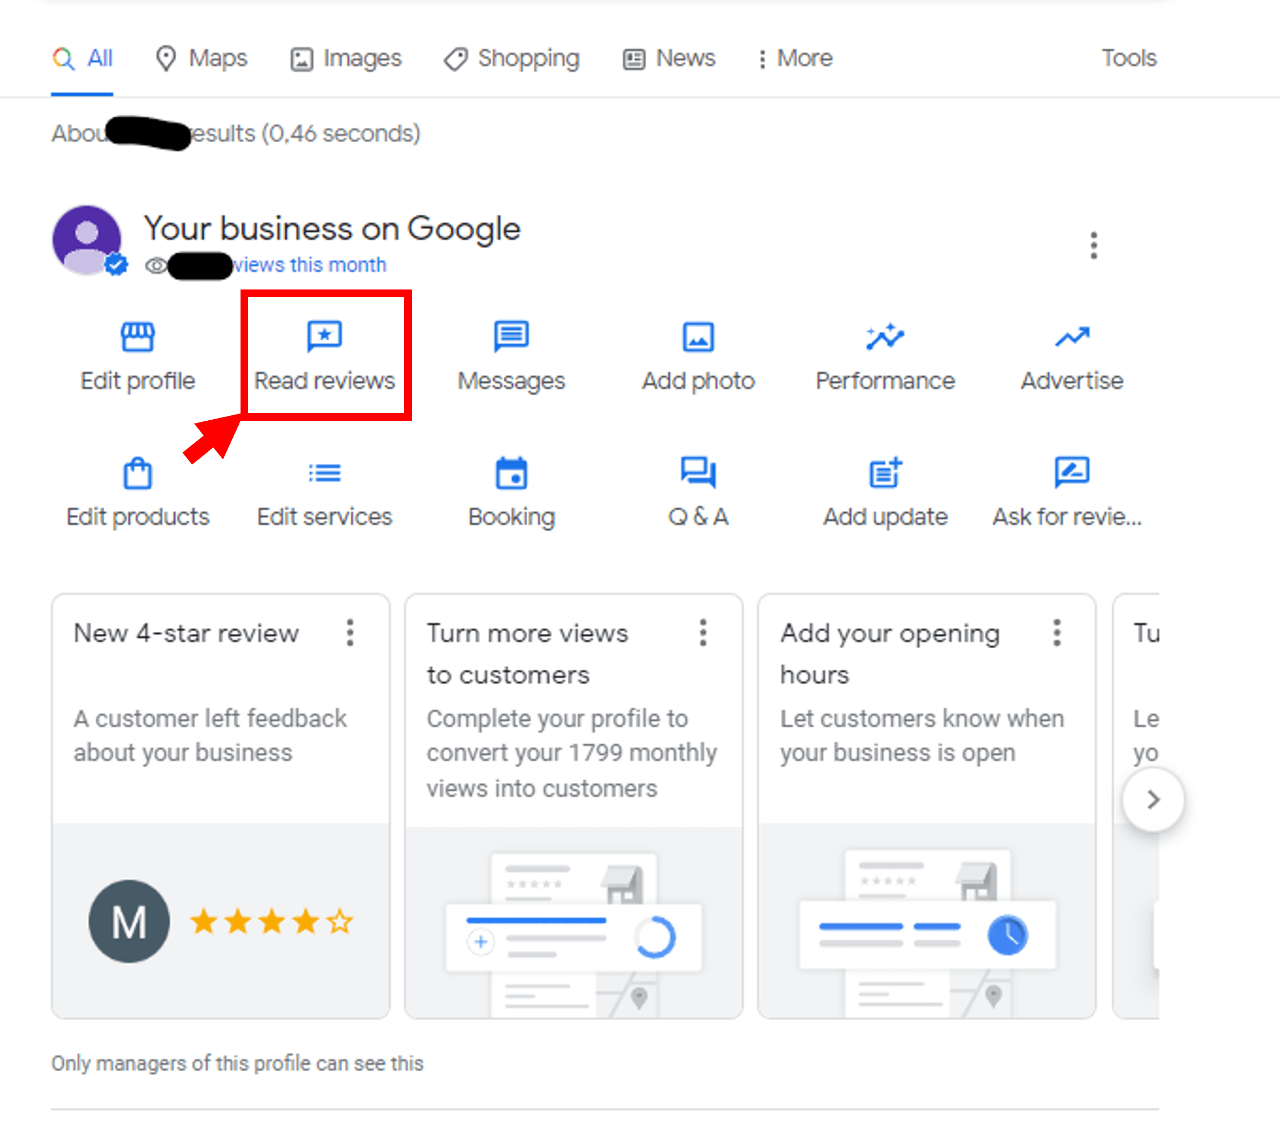Open search Tools
The image size is (1280, 1131).
[1128, 58]
